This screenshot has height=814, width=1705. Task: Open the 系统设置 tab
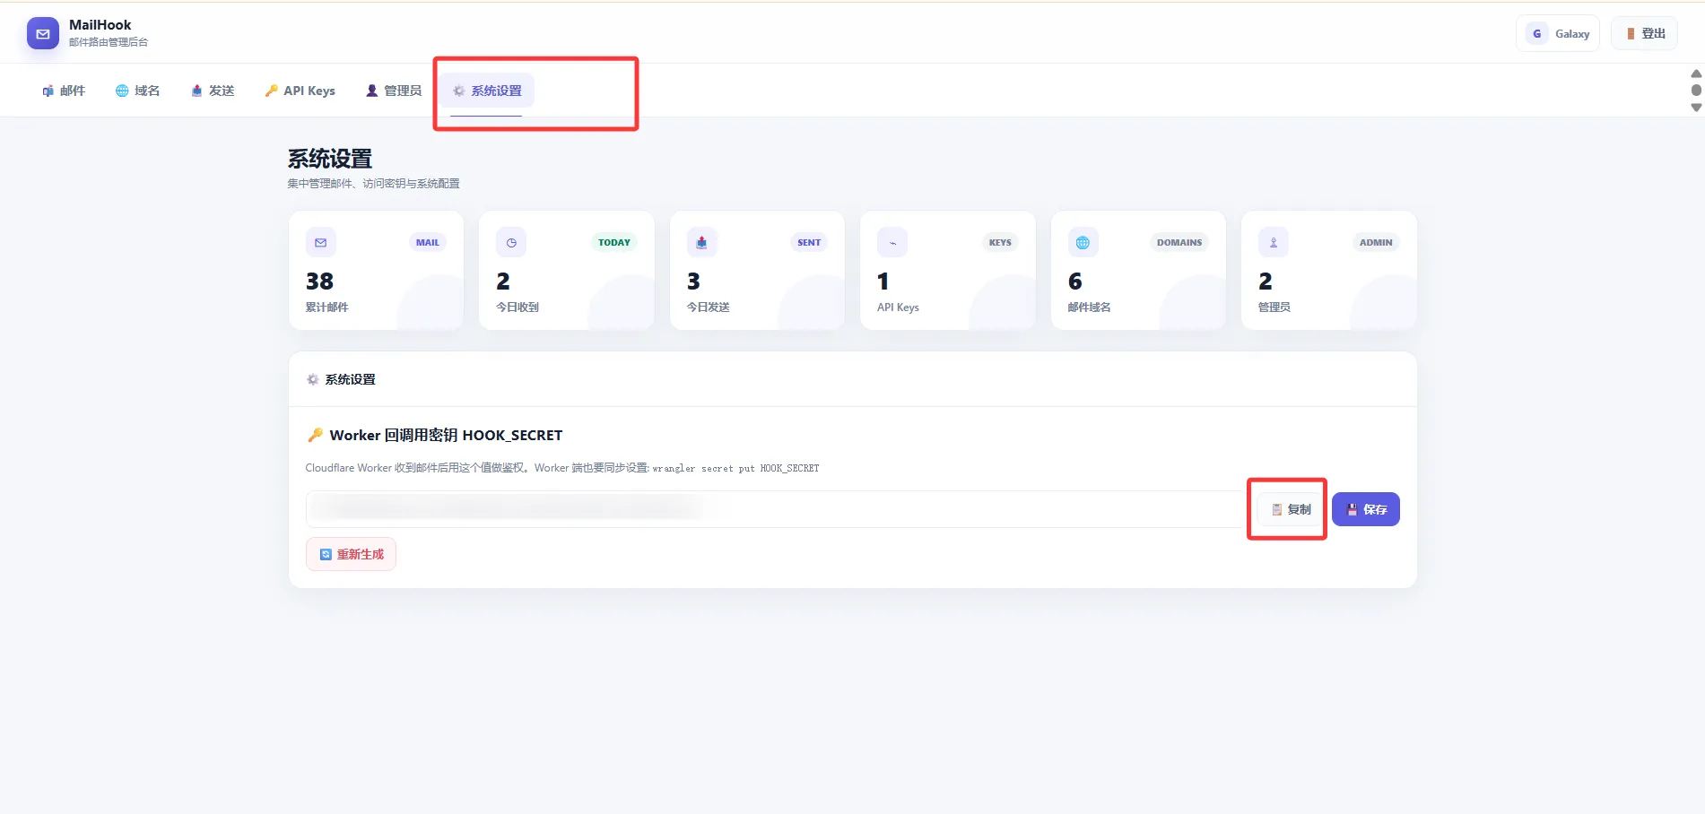[487, 91]
